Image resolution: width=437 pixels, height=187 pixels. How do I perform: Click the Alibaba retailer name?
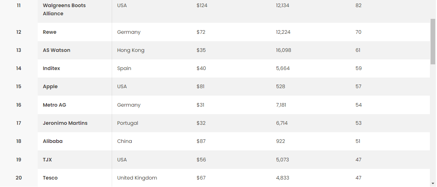(53, 141)
